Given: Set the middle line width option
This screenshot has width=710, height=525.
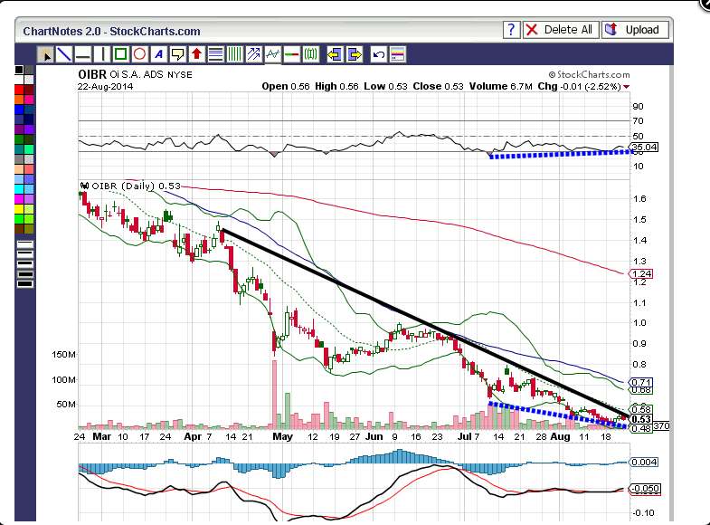Looking at the screenshot, I should (25, 263).
